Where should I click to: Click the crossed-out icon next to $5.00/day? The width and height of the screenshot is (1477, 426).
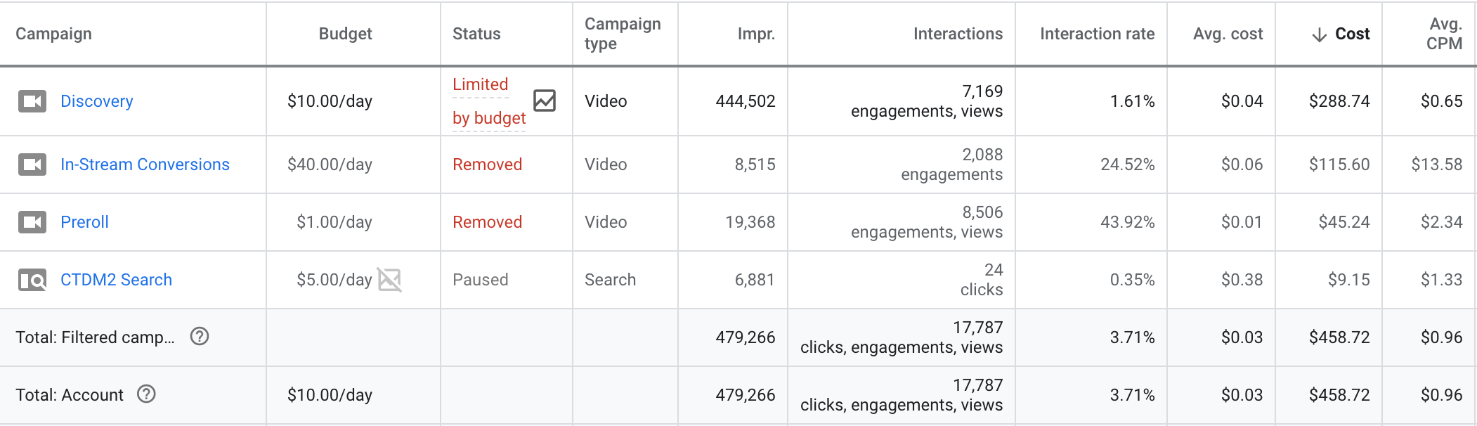389,280
